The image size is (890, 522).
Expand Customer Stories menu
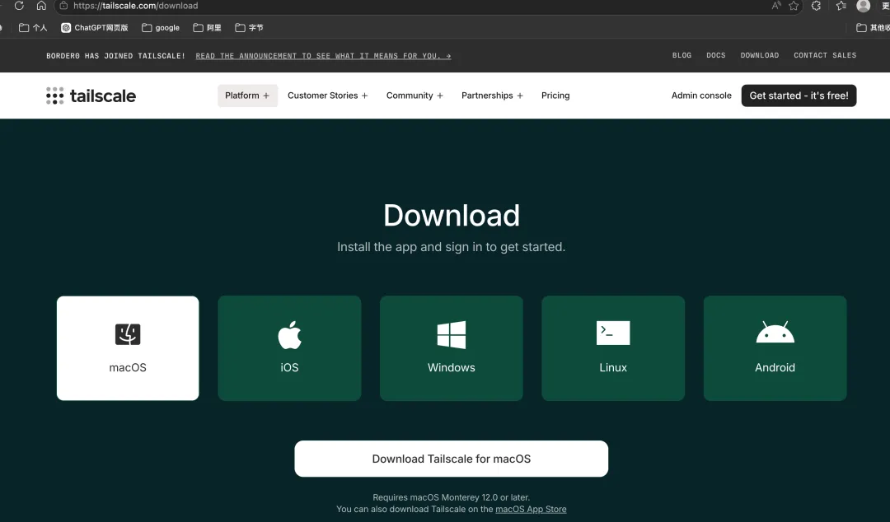(x=327, y=96)
